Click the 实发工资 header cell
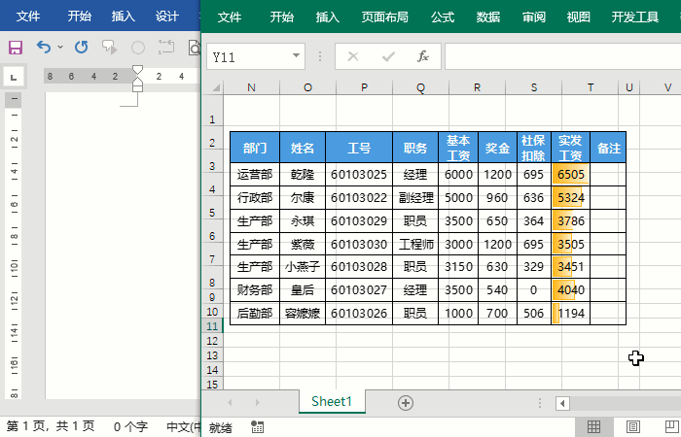681x437 pixels. (570, 148)
